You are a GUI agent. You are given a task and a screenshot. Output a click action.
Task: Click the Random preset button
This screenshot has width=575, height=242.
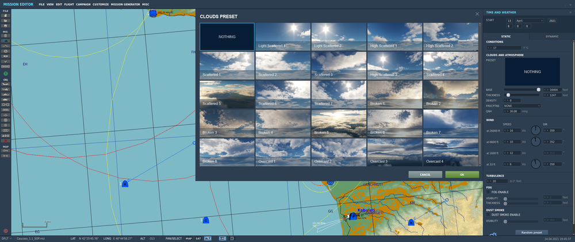pyautogui.click(x=531, y=232)
